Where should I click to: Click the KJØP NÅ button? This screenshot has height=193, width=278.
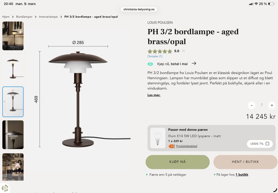[x=178, y=162]
